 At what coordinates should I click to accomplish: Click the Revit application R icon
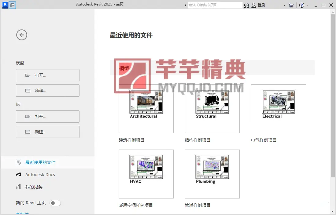[5, 5]
